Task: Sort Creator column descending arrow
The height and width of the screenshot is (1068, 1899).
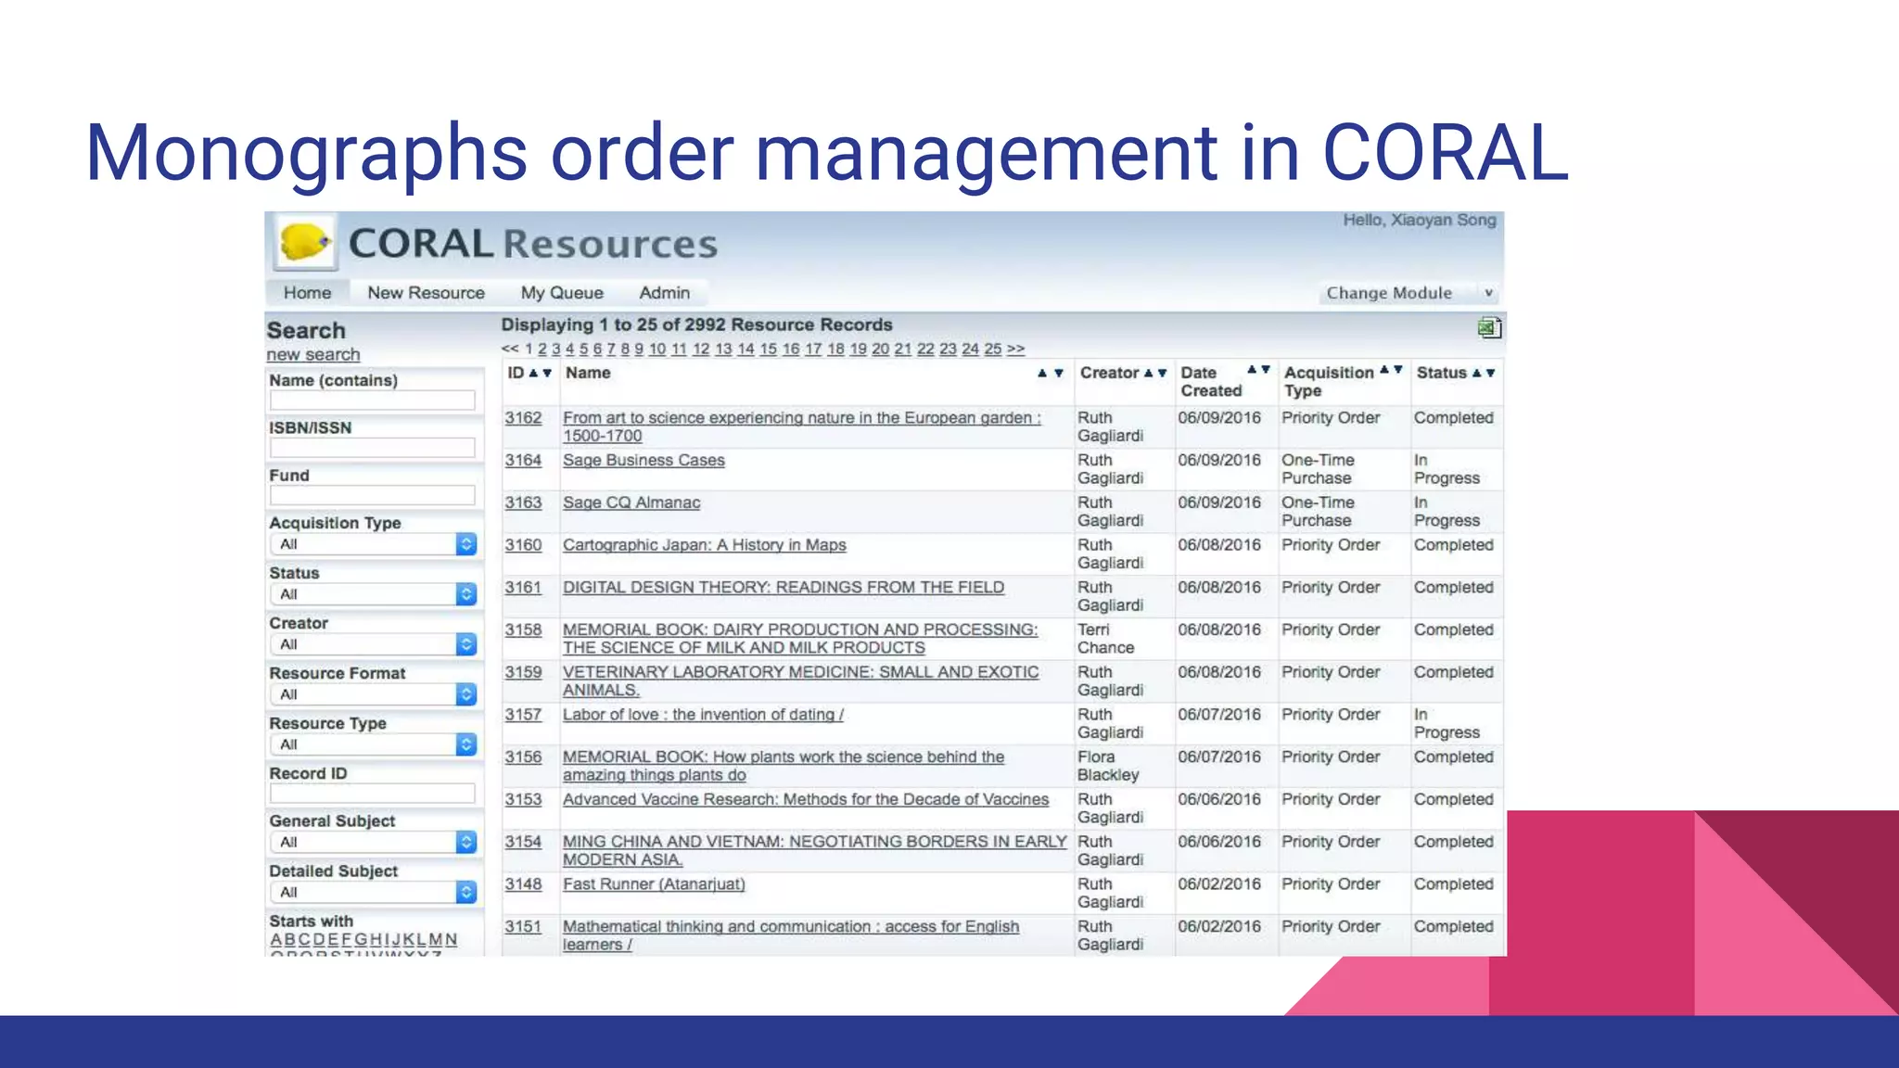Action: click(x=1162, y=373)
